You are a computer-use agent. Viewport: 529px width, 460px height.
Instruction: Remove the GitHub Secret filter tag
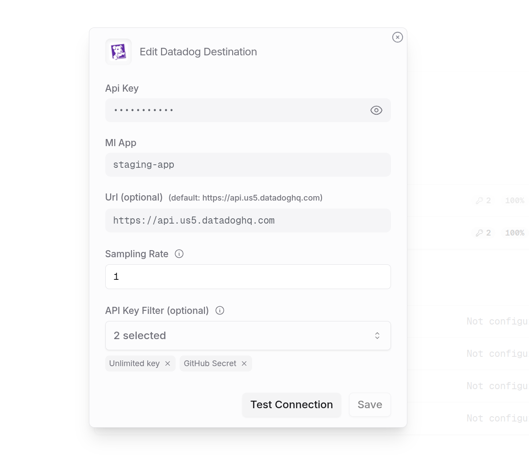pos(244,363)
